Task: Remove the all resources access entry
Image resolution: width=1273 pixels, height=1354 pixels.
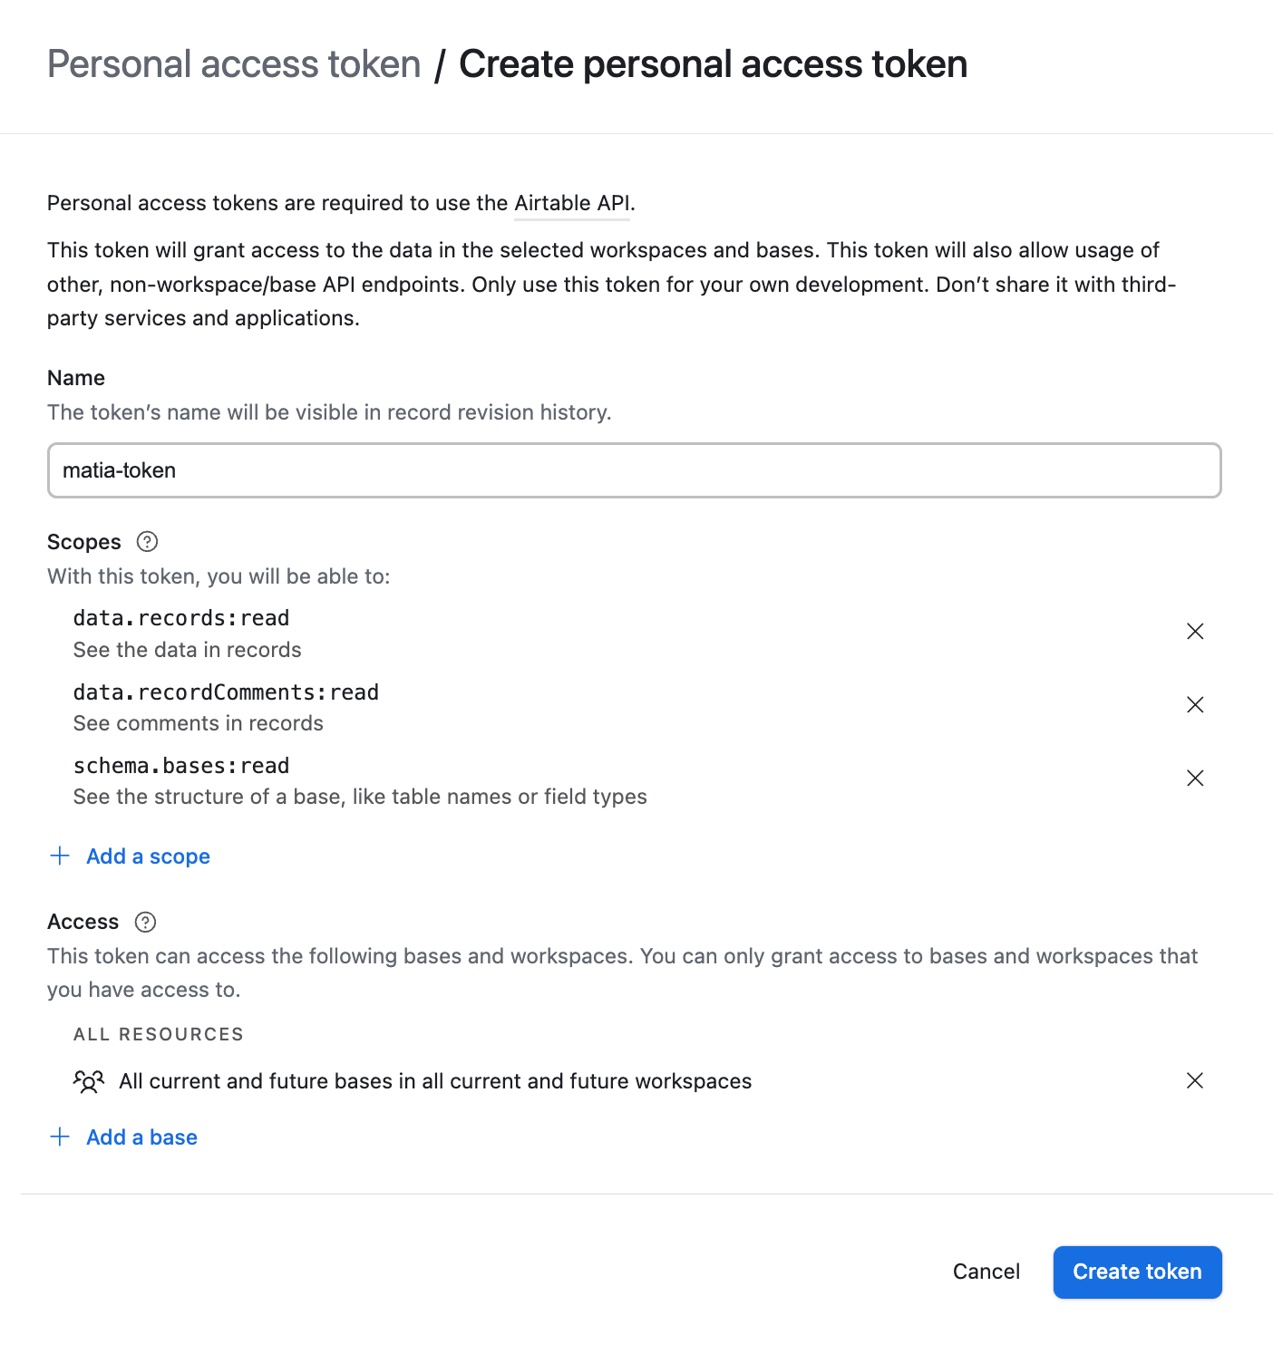Action: (1195, 1080)
